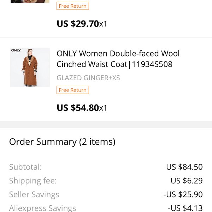Select the Shipping fee label

click(33, 181)
